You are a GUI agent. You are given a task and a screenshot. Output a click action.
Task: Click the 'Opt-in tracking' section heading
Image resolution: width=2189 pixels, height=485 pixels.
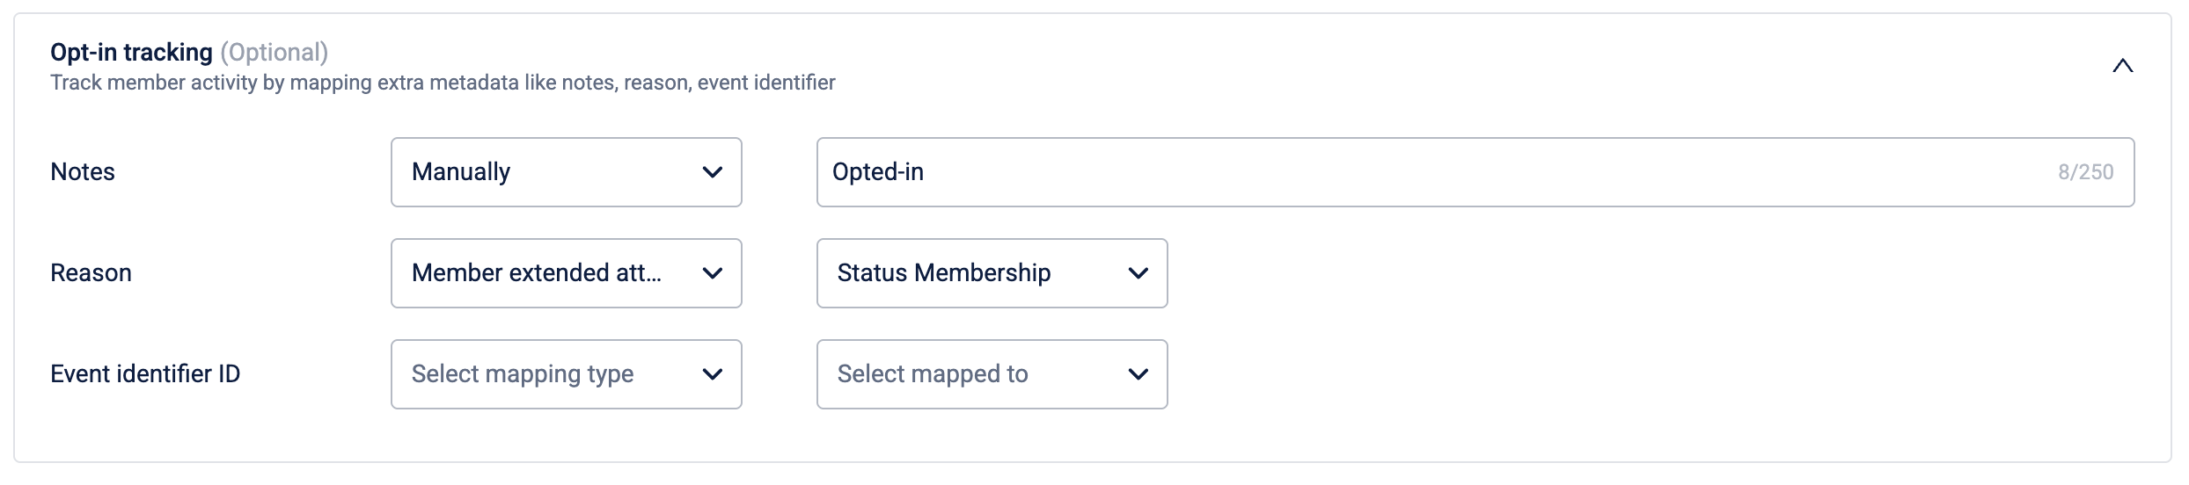click(x=131, y=53)
